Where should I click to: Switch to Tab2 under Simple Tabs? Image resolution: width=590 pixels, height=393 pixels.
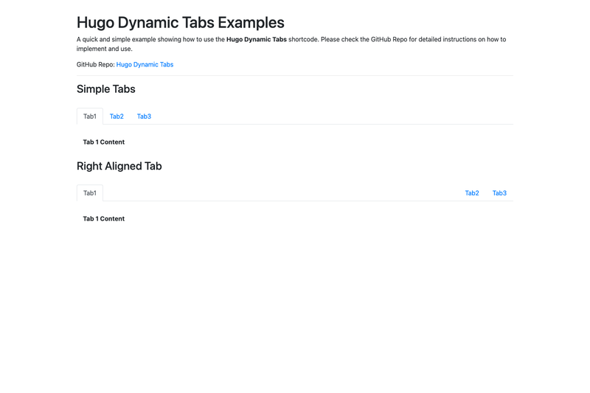pyautogui.click(x=117, y=116)
